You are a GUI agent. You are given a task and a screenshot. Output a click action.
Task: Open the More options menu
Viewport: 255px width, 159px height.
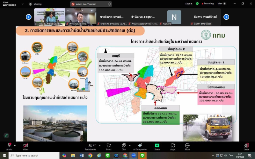pos(187,146)
